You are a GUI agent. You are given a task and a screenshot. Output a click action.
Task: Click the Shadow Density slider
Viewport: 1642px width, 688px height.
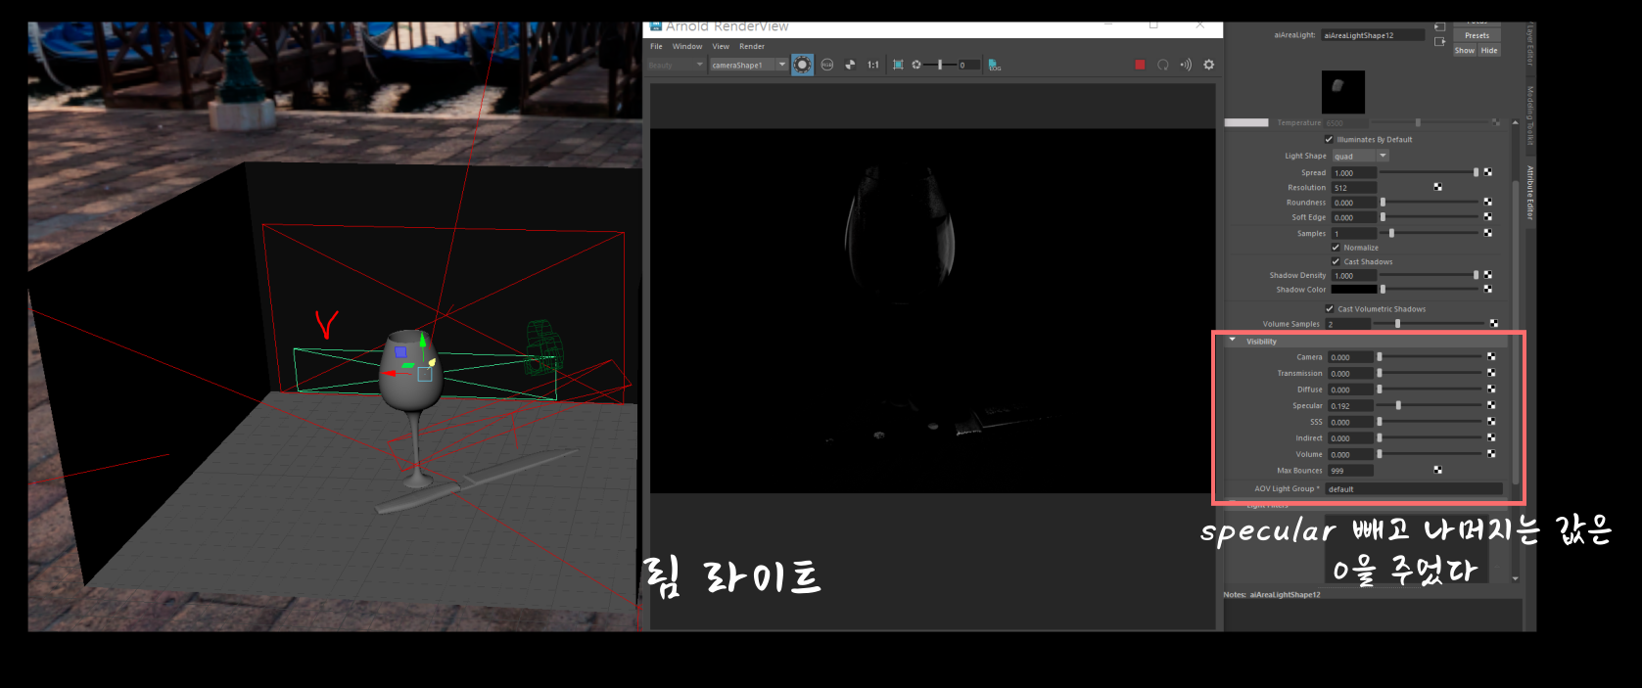(x=1430, y=275)
